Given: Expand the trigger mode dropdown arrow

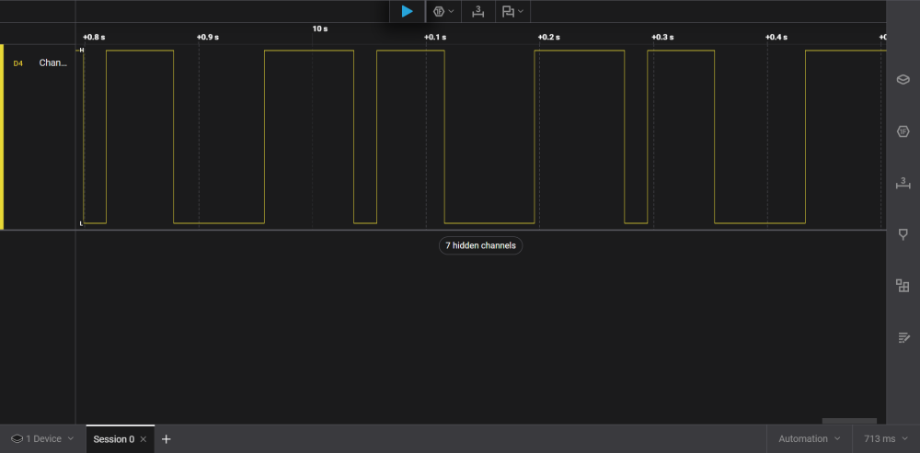Looking at the screenshot, I should (x=451, y=11).
